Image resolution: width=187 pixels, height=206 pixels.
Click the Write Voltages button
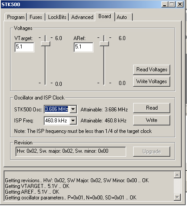(152, 81)
